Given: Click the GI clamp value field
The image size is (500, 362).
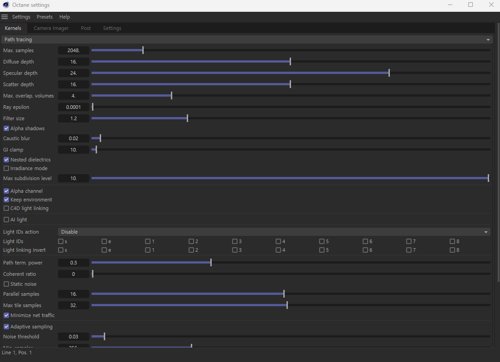Looking at the screenshot, I should 73,150.
